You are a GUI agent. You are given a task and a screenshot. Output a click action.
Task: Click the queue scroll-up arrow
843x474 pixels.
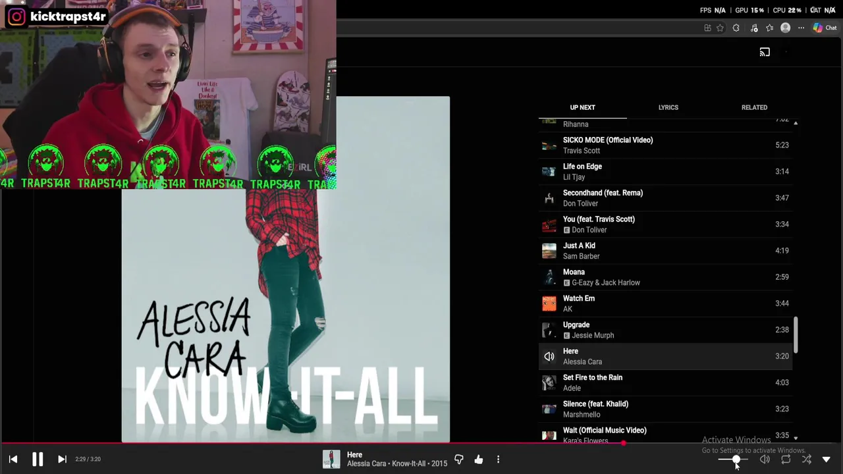pyautogui.click(x=795, y=123)
